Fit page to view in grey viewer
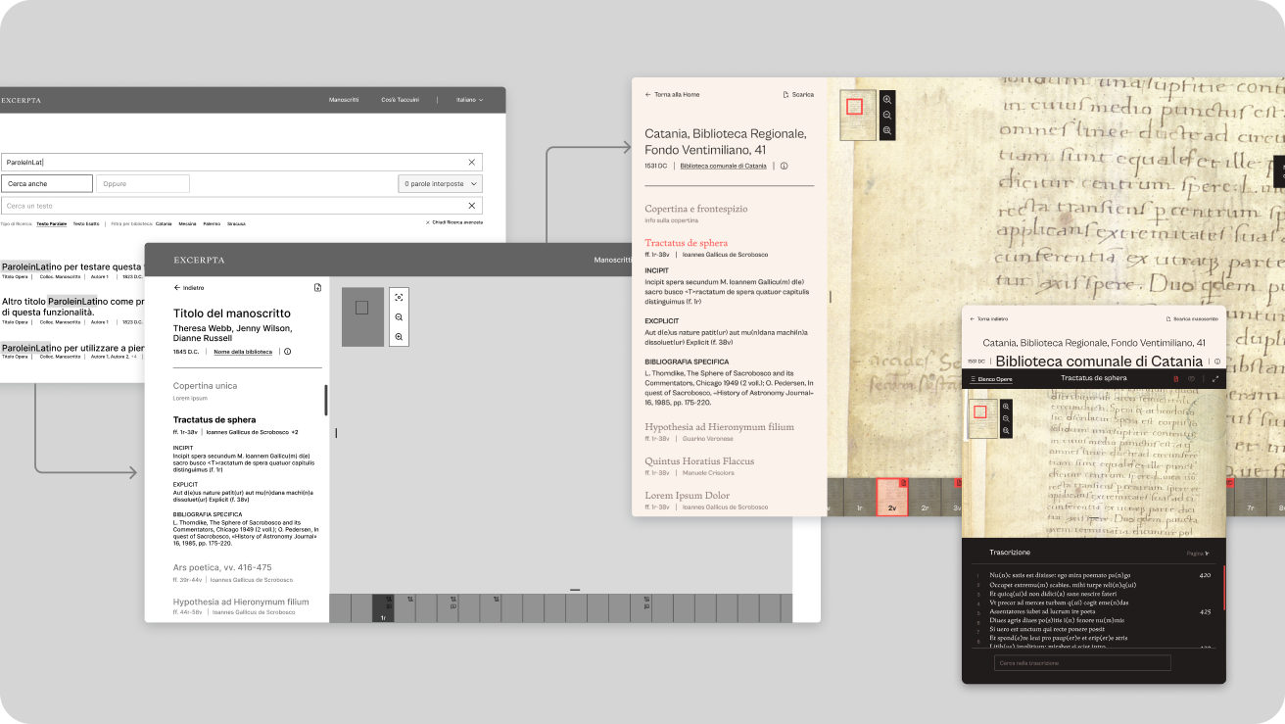1285x724 pixels. [399, 297]
